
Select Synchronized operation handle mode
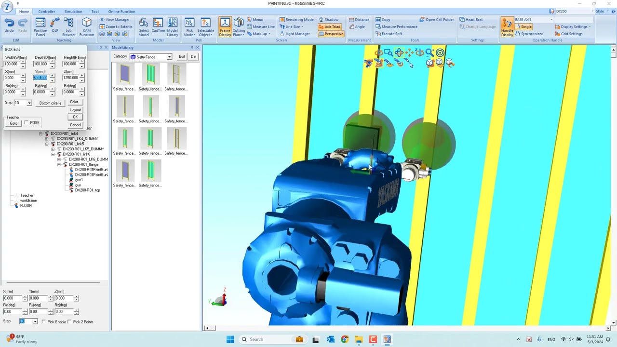tap(529, 34)
